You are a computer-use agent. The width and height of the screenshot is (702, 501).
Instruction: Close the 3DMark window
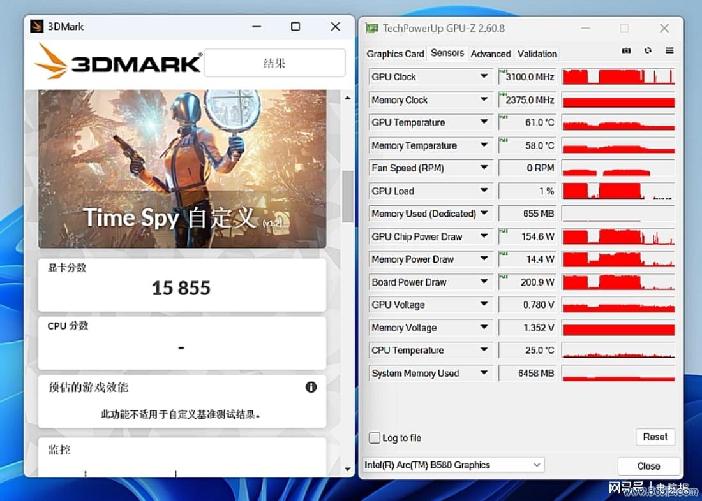335,27
